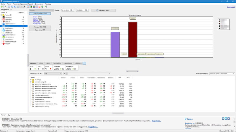Click the Тесты [2] folder icon
Image resolution: width=236 pixels, height=132 pixels.
[4, 15]
